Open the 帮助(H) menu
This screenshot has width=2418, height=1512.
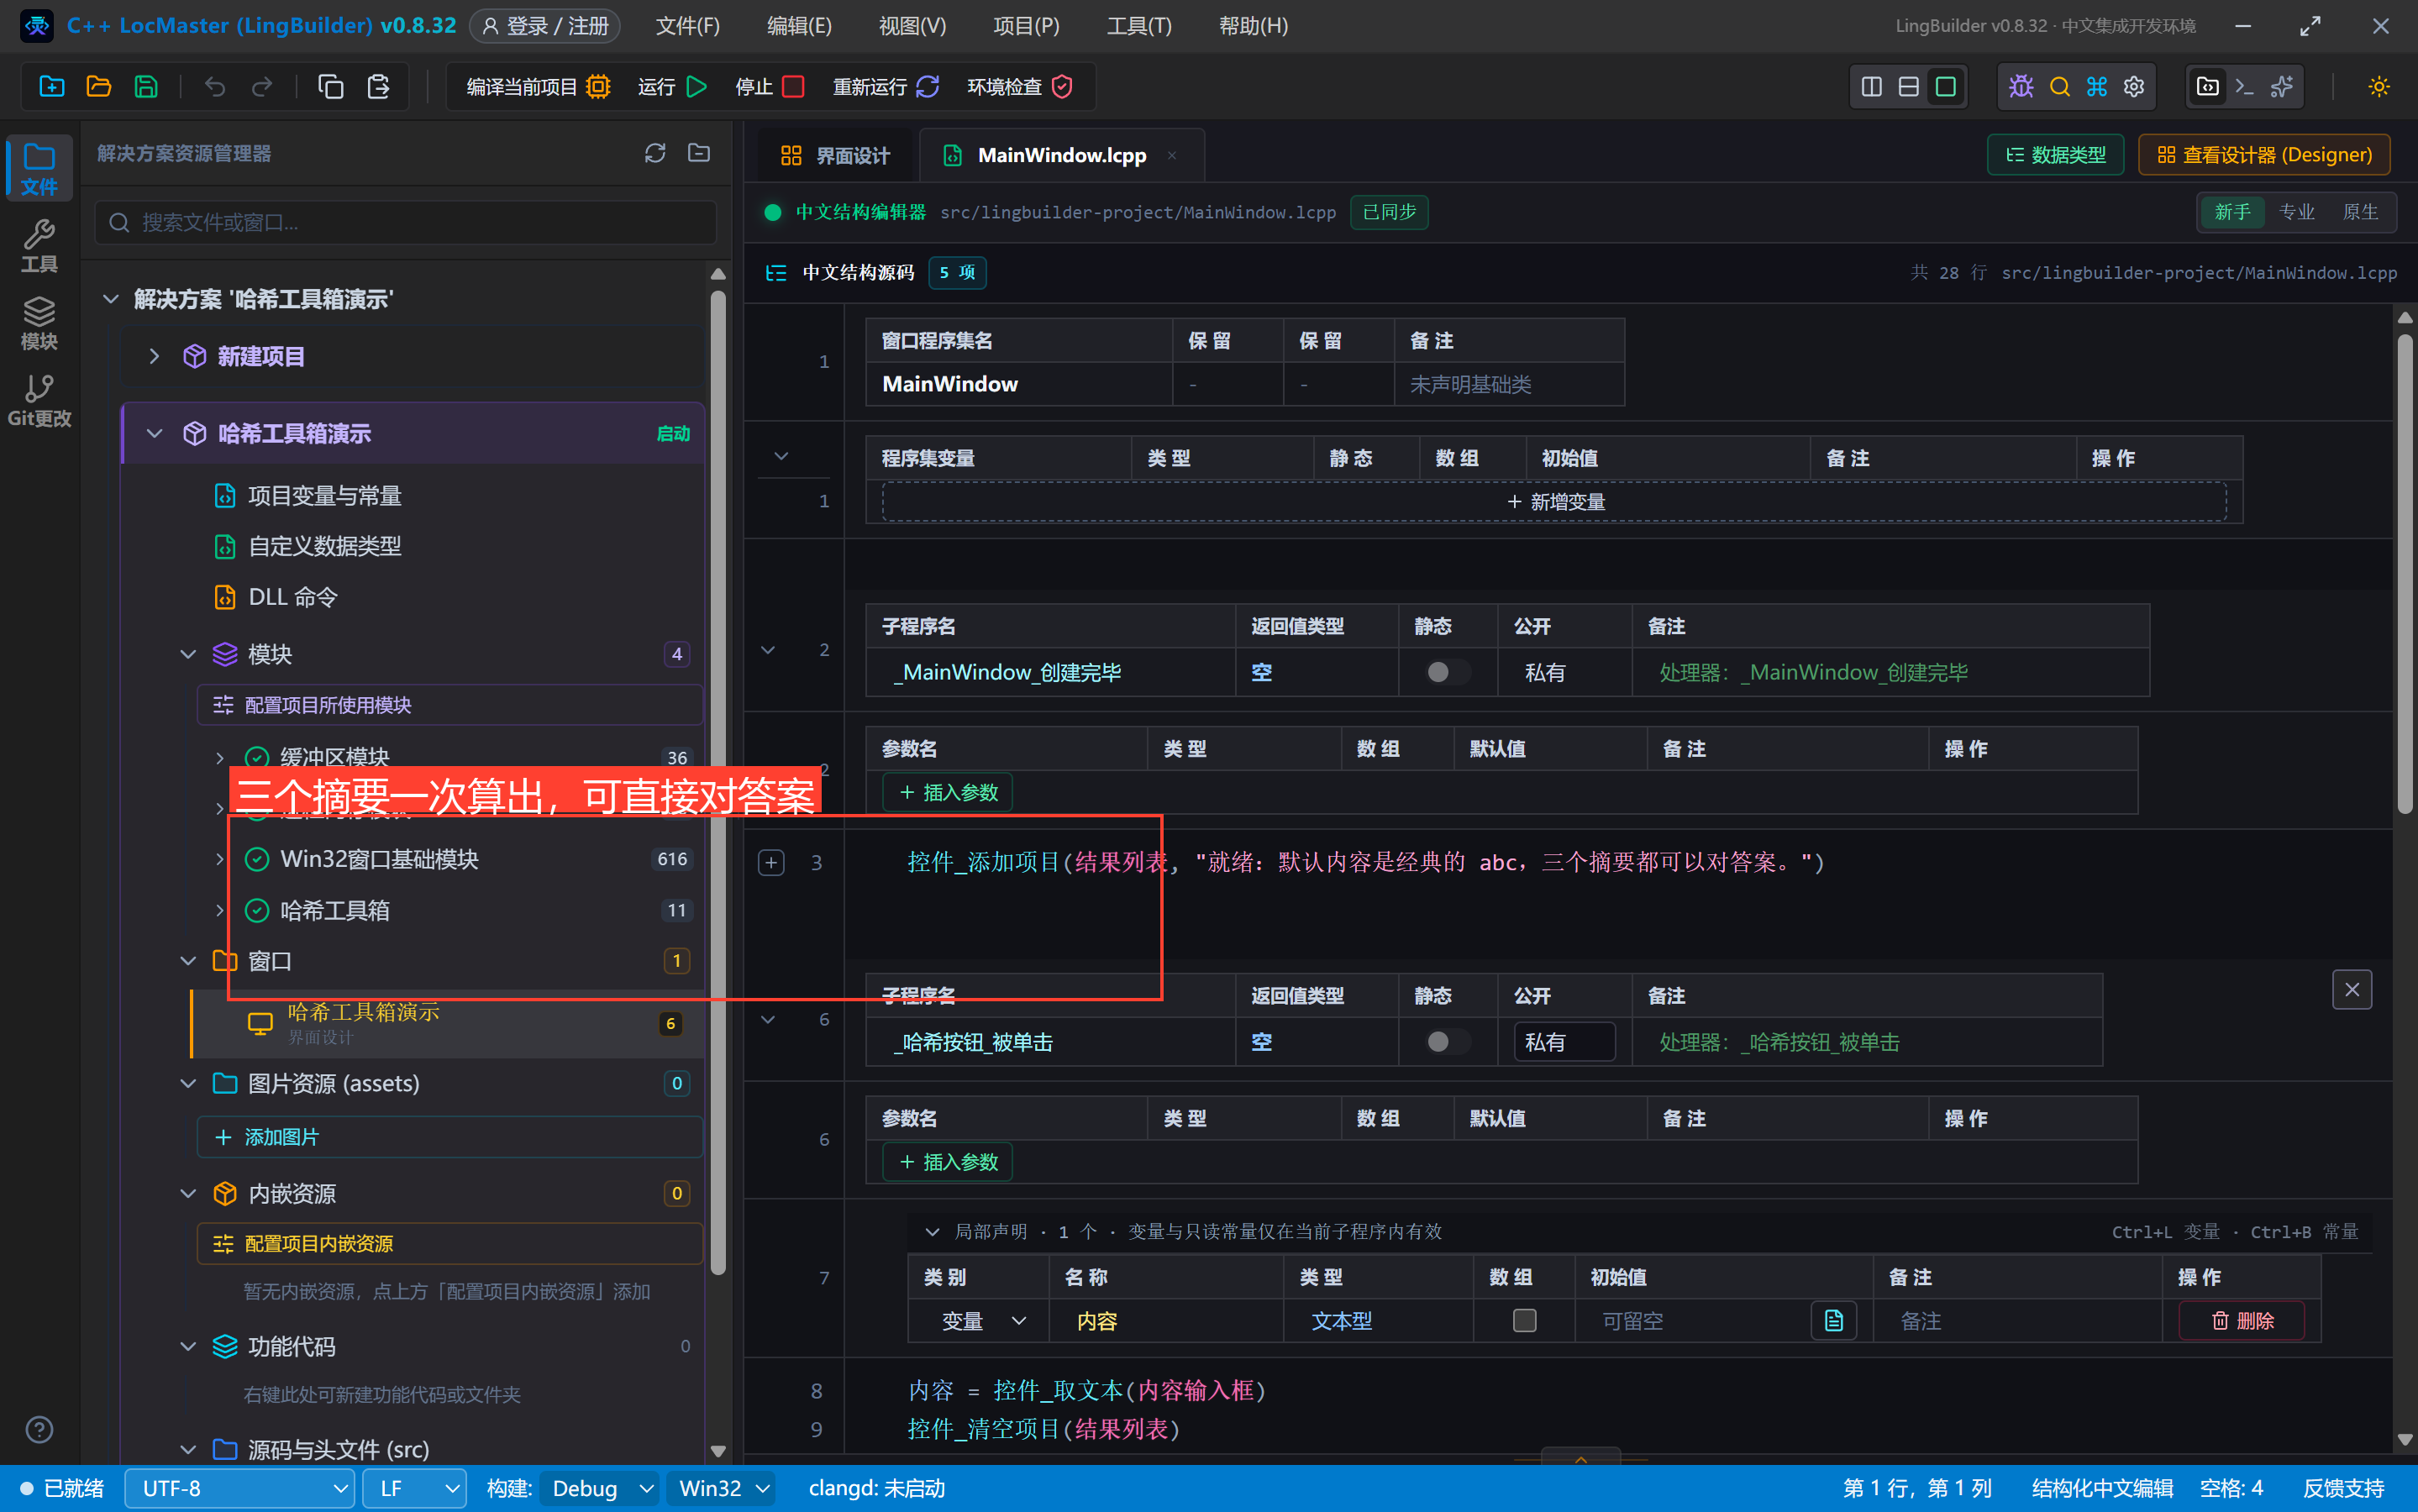pos(1252,25)
